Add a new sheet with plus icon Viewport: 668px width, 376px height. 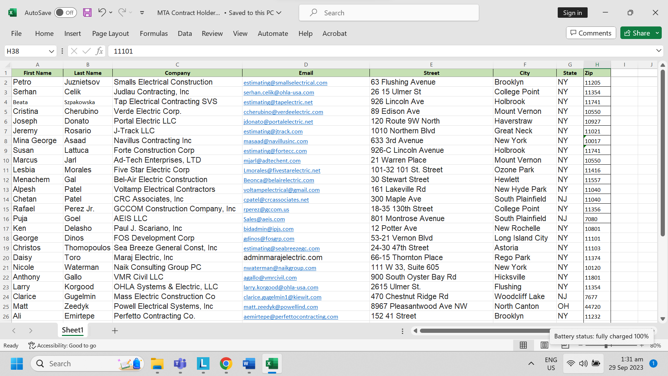click(115, 331)
